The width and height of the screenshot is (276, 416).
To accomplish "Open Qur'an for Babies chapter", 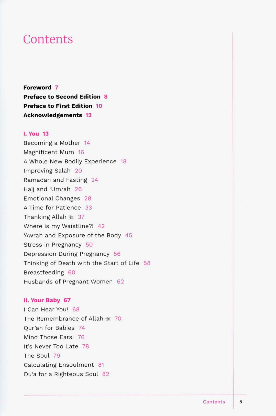I will pos(49,328).
